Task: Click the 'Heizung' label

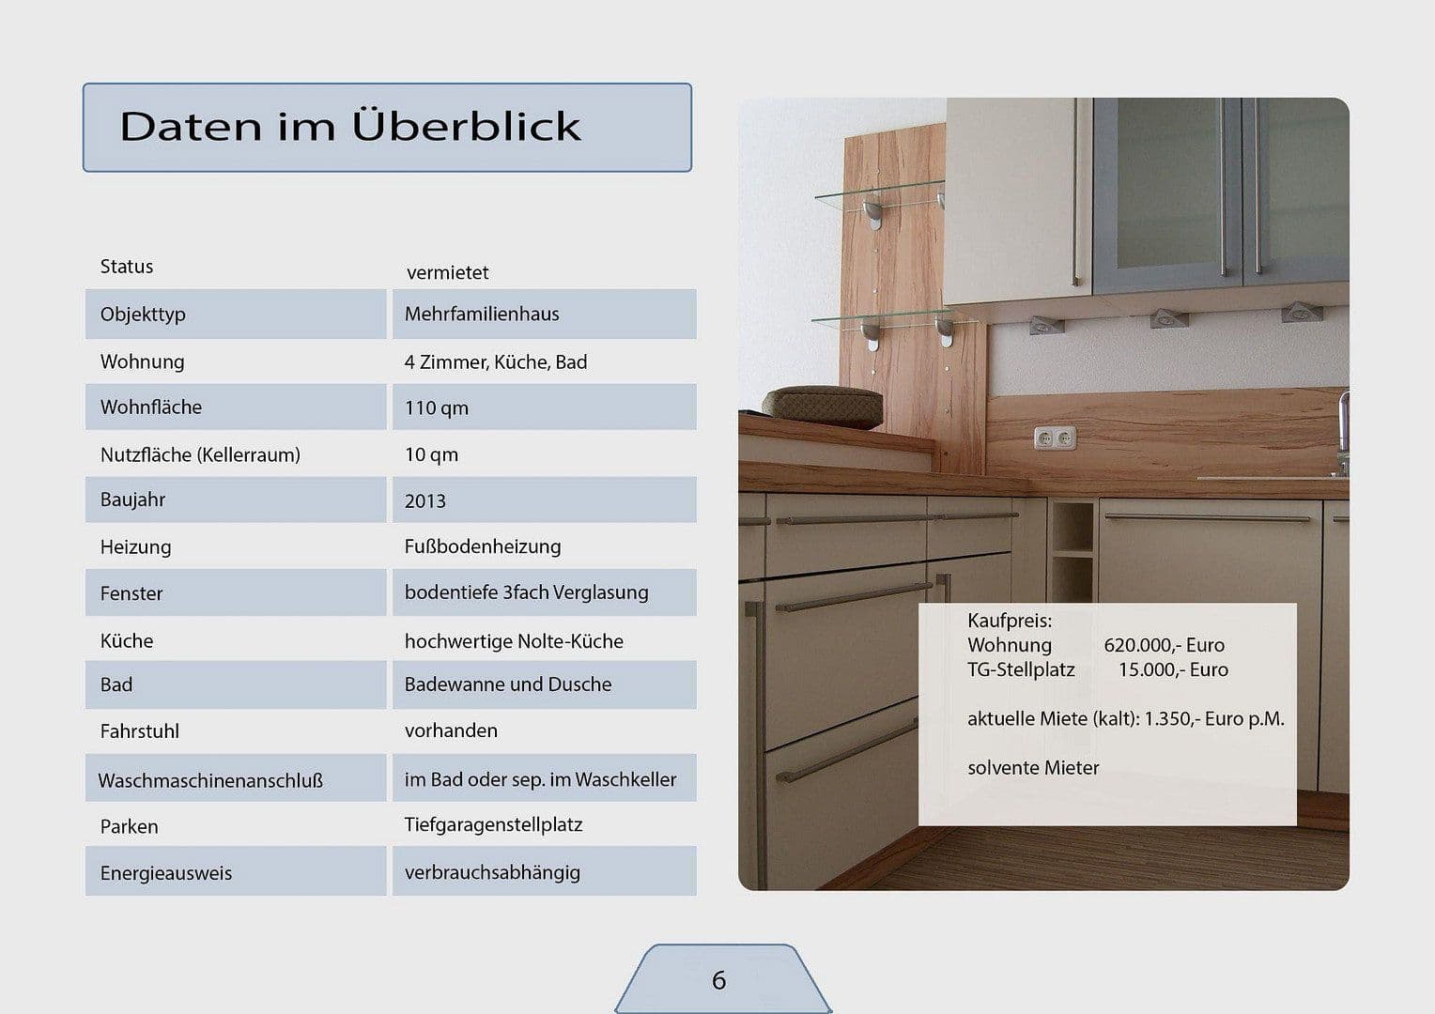Action: (x=135, y=547)
